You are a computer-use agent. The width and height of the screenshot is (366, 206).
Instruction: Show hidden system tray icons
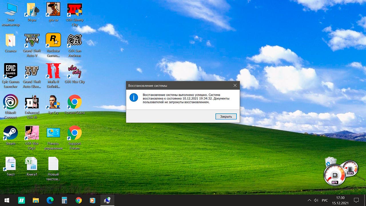tap(309, 200)
